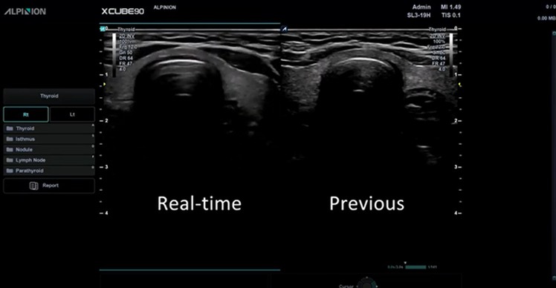Screen dimensions: 556x288
Task: Open the Report button
Action: [49, 186]
